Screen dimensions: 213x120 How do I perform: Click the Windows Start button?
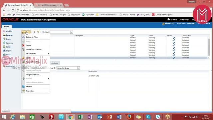pyautogui.click(x=4, y=117)
